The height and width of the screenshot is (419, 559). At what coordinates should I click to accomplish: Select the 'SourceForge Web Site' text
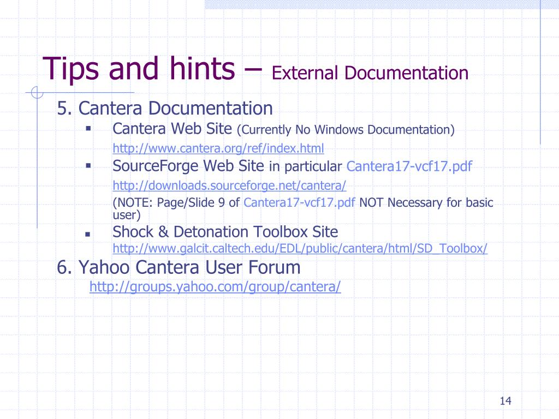188,166
